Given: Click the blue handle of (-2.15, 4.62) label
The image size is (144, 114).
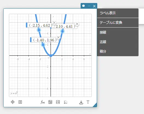Looking at the screenshot, I should (27, 25).
